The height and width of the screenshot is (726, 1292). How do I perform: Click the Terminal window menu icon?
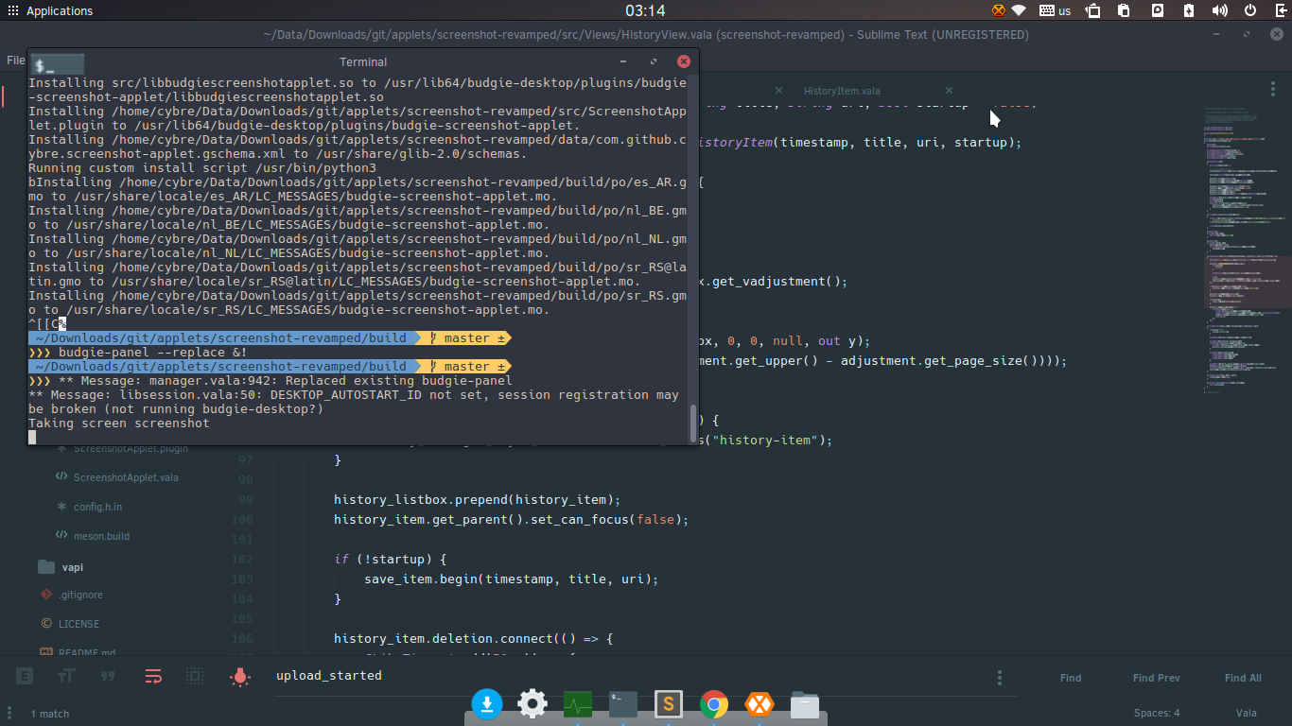coord(58,64)
